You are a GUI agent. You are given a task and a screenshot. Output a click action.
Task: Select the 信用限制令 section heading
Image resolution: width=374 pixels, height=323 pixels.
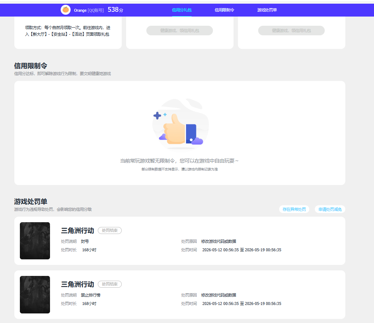click(x=31, y=65)
